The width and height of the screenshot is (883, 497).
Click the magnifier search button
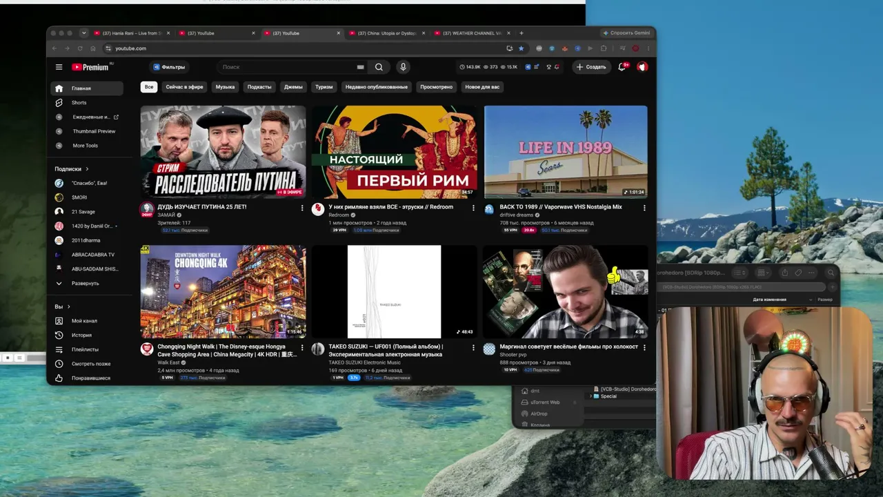[x=379, y=67]
